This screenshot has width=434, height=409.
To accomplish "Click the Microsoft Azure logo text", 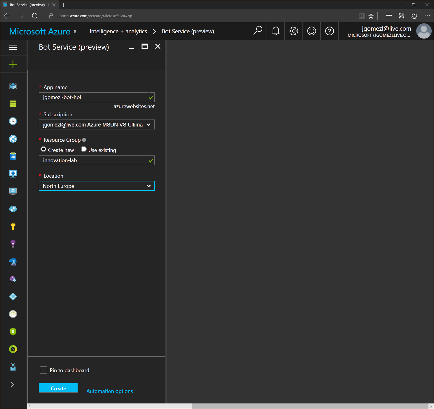I will (x=40, y=31).
